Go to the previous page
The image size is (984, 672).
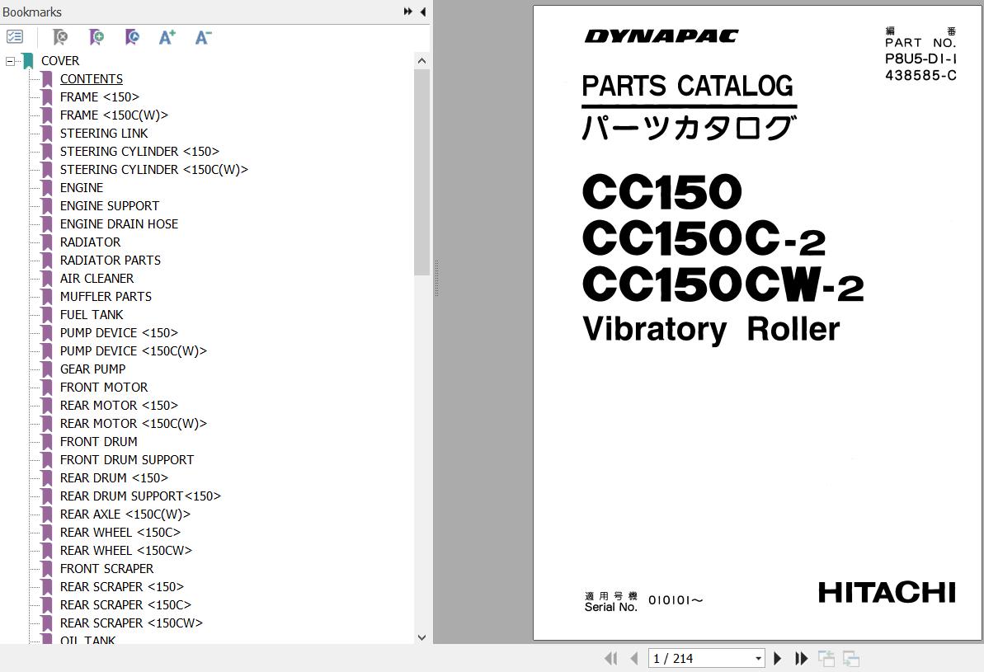pyautogui.click(x=633, y=658)
